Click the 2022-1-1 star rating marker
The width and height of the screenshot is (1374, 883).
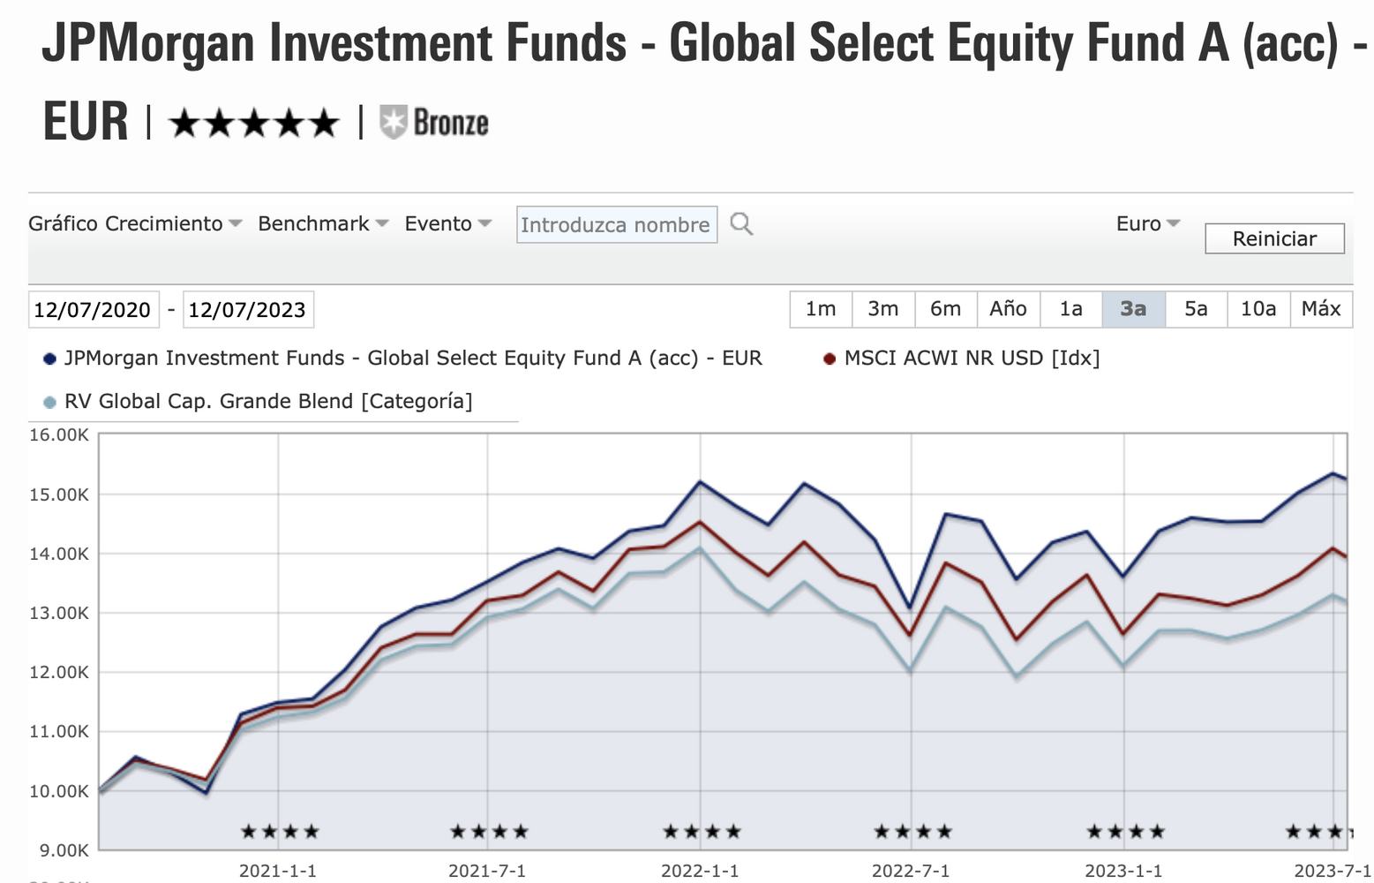(x=702, y=832)
